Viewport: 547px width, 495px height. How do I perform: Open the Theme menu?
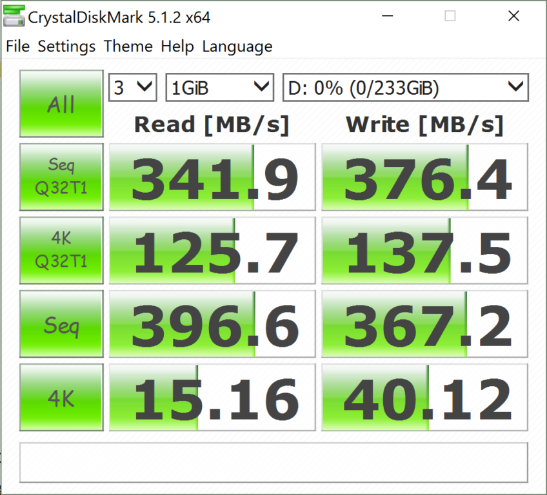(x=128, y=46)
